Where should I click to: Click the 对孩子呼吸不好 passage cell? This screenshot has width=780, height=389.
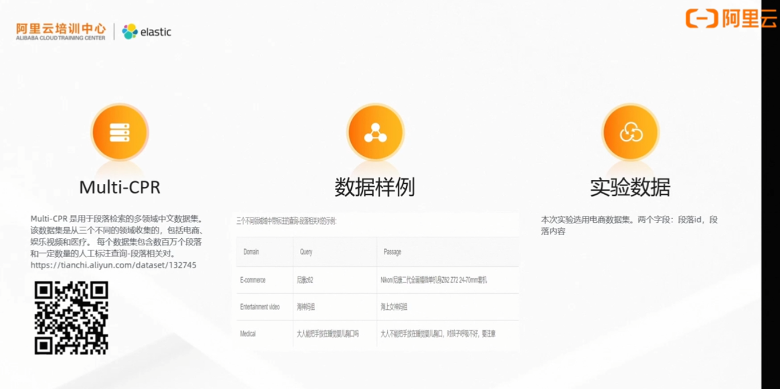point(438,333)
